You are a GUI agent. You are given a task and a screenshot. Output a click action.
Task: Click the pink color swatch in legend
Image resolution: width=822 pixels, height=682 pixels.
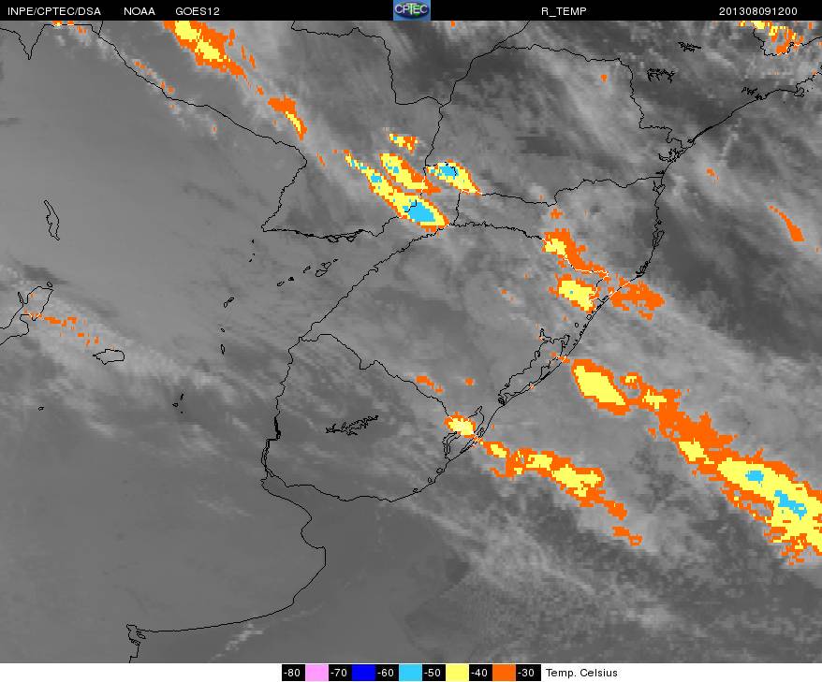pyautogui.click(x=316, y=673)
